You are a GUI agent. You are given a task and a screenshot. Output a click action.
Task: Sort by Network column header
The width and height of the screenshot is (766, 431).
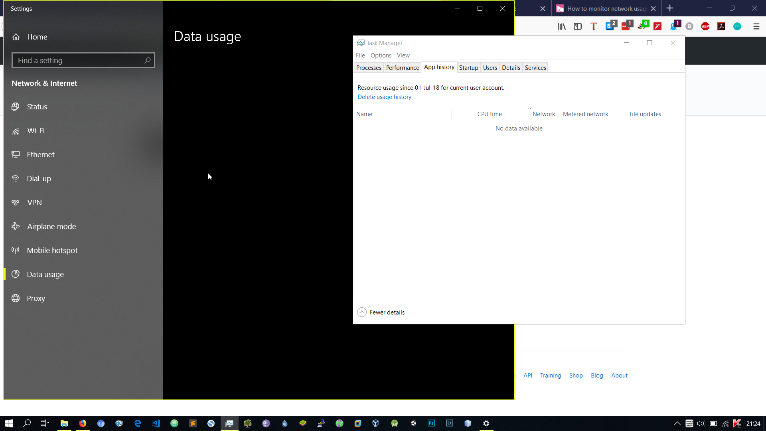(543, 114)
